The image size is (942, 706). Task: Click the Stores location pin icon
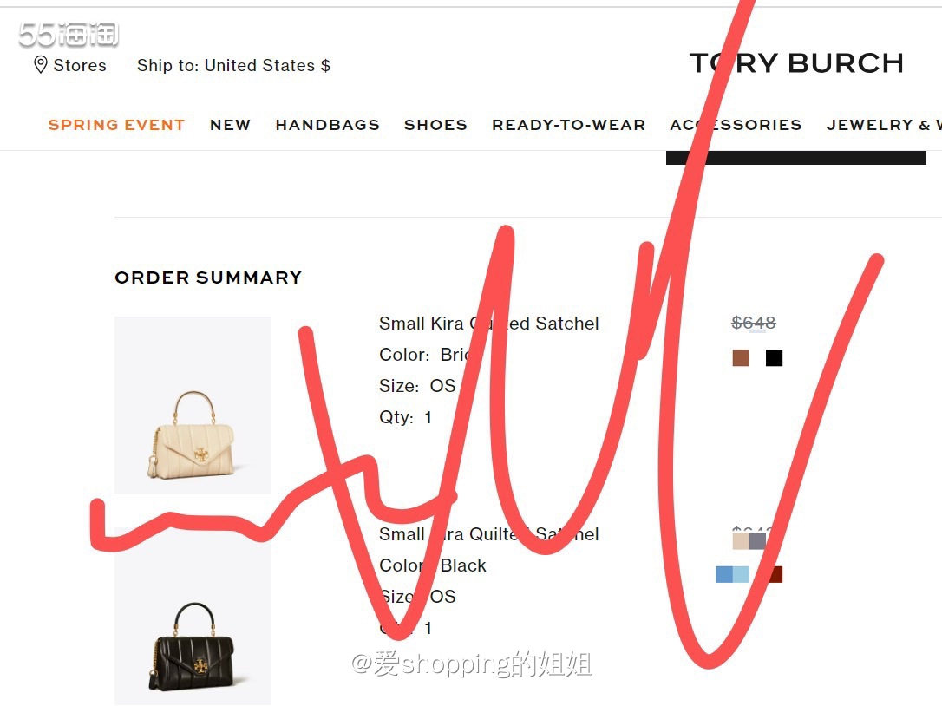point(40,65)
